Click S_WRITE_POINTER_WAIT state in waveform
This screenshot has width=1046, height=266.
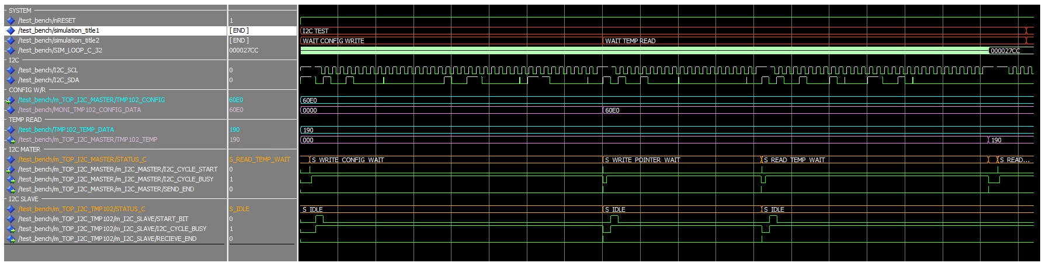[642, 160]
